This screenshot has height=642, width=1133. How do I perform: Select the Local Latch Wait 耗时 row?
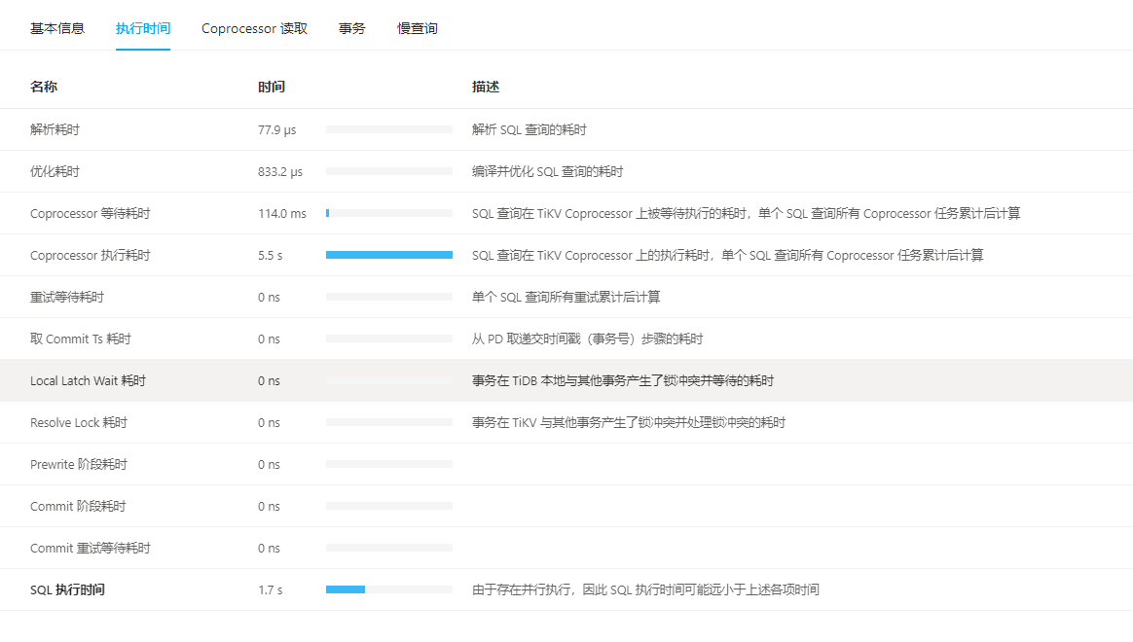88,380
